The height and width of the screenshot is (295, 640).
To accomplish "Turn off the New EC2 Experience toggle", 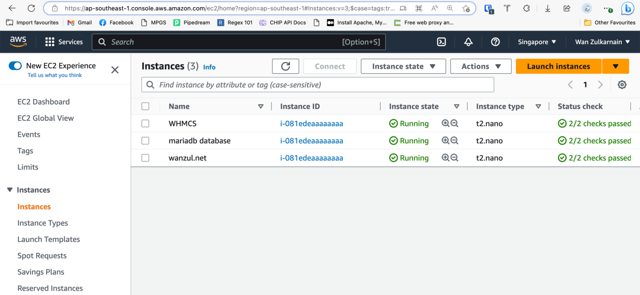I will 15,65.
